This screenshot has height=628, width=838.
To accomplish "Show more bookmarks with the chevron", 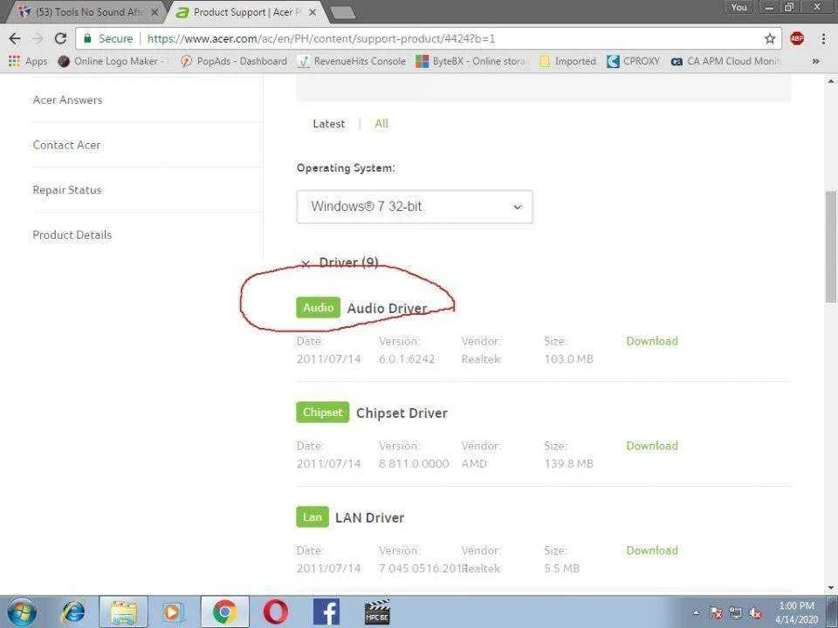I will click(x=815, y=61).
